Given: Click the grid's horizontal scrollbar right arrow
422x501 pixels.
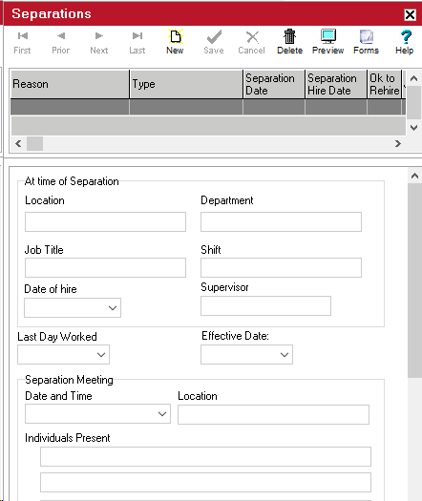Looking at the screenshot, I should (x=398, y=144).
